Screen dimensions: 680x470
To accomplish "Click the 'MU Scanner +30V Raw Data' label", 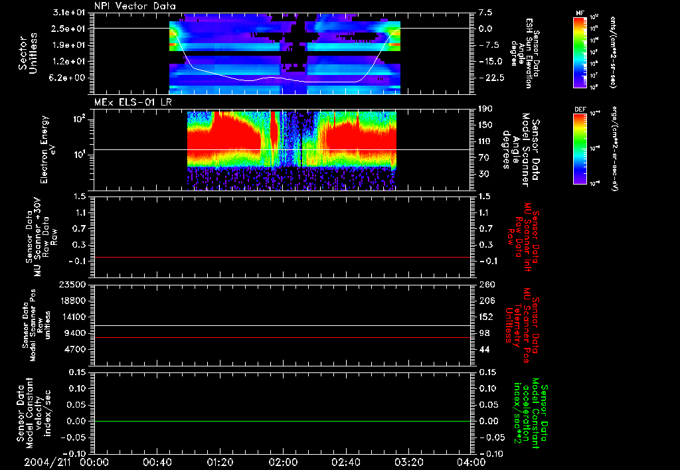I will click(x=42, y=237).
